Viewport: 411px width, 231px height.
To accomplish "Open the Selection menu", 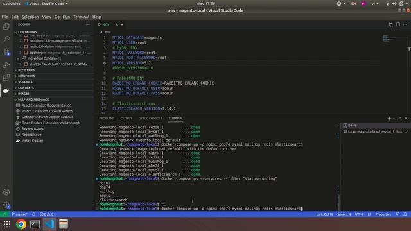I will tap(30, 17).
